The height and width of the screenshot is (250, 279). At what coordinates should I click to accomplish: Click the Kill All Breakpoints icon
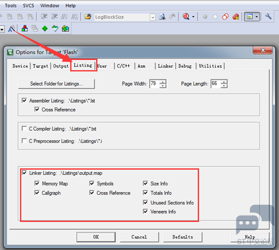[236, 17]
